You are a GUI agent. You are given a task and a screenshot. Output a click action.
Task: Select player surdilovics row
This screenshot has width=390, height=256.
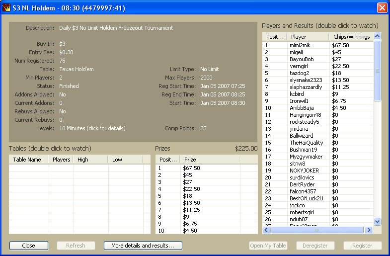pos(318,177)
